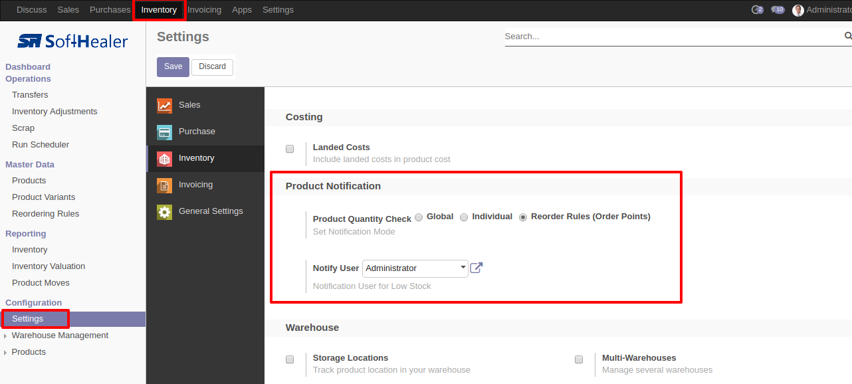Choose the Individual radio option
Screen dimensions: 852x384
click(464, 217)
